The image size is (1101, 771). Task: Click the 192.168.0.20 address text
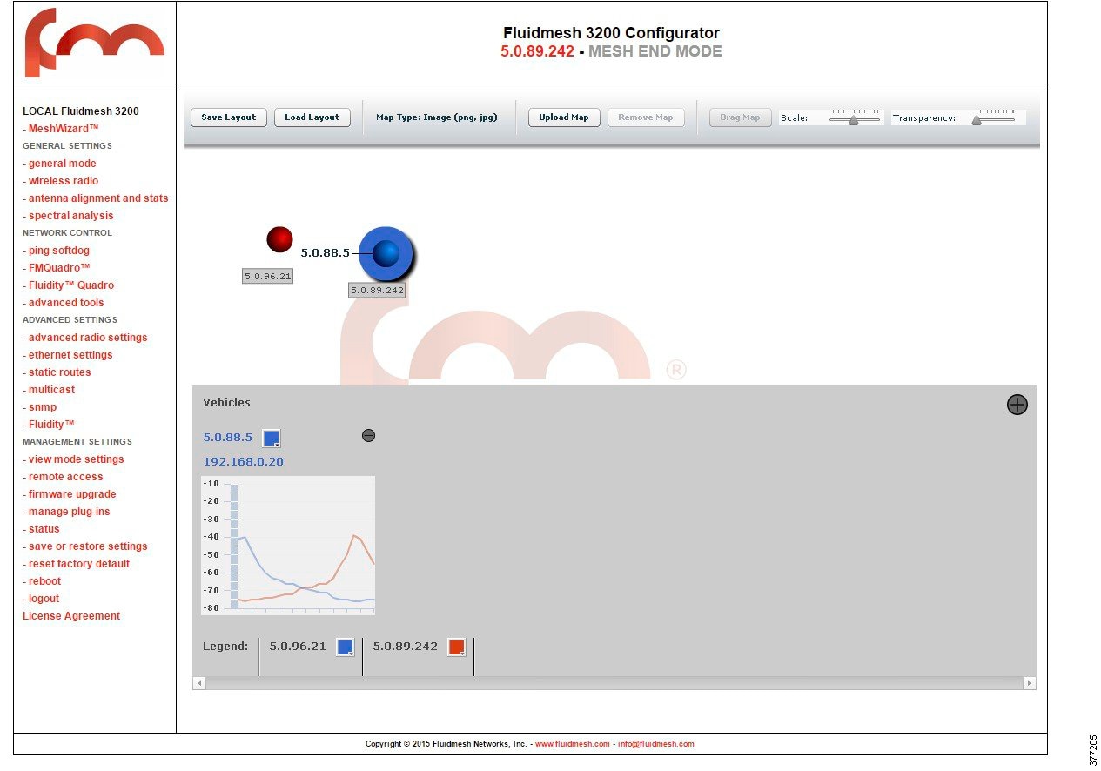[x=244, y=462]
